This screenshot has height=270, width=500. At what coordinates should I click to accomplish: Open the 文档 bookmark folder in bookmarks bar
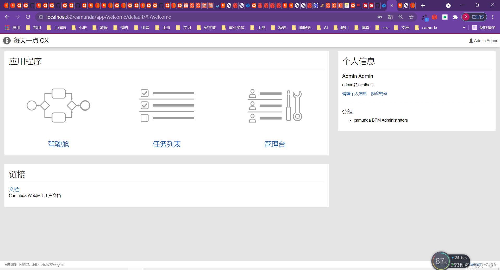(402, 28)
